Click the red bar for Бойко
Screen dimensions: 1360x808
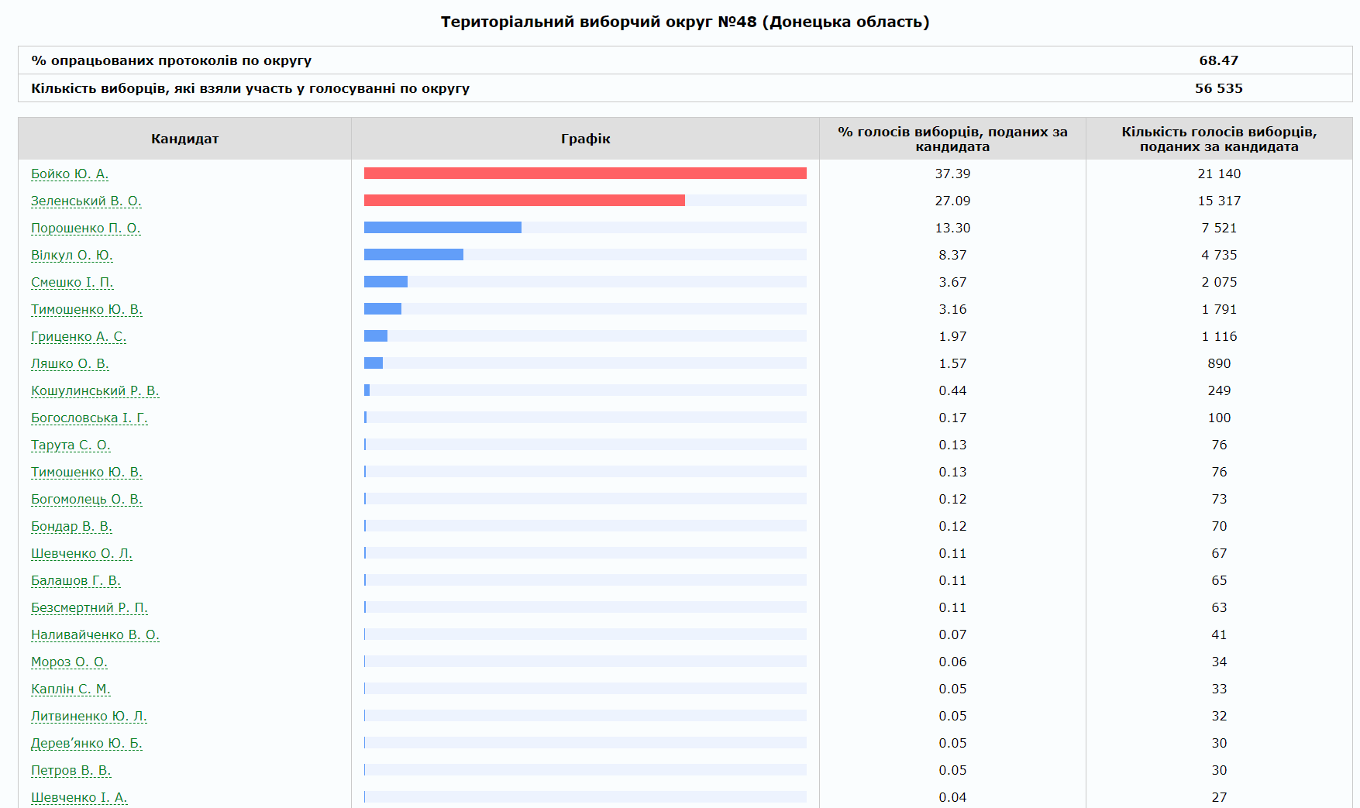[585, 174]
